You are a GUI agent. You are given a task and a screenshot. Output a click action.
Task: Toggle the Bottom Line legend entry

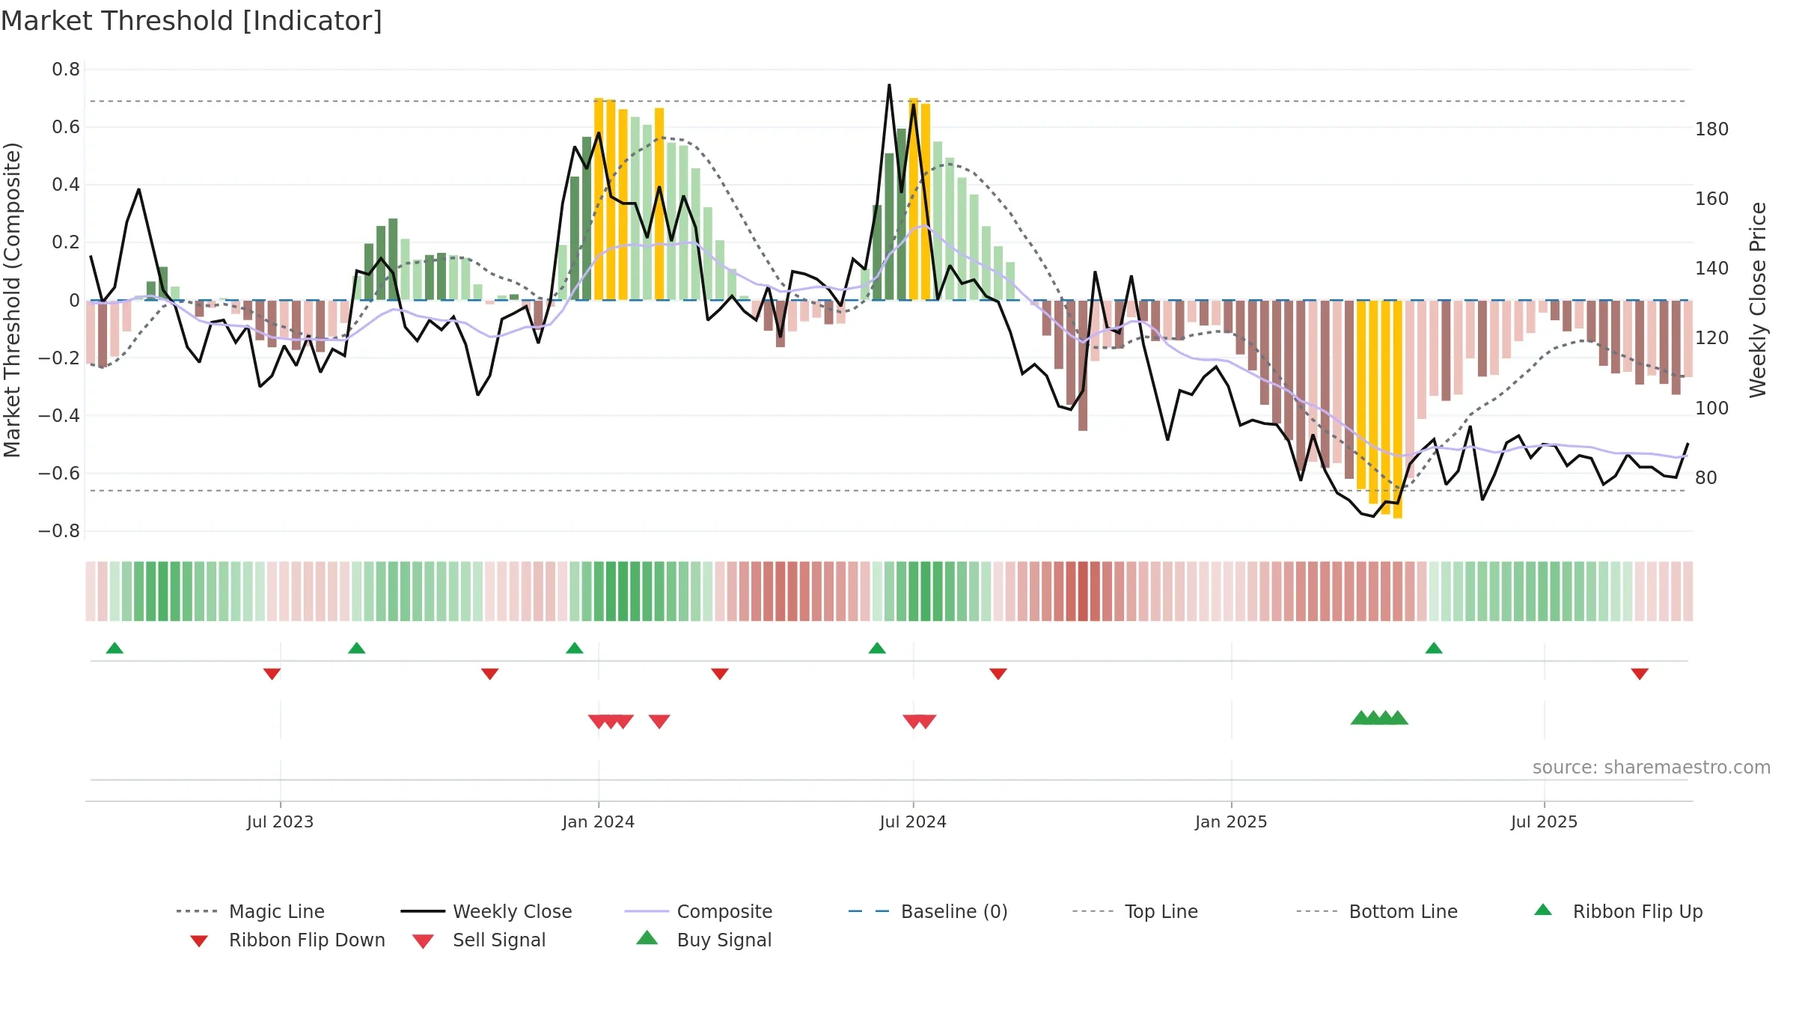[x=1377, y=911]
